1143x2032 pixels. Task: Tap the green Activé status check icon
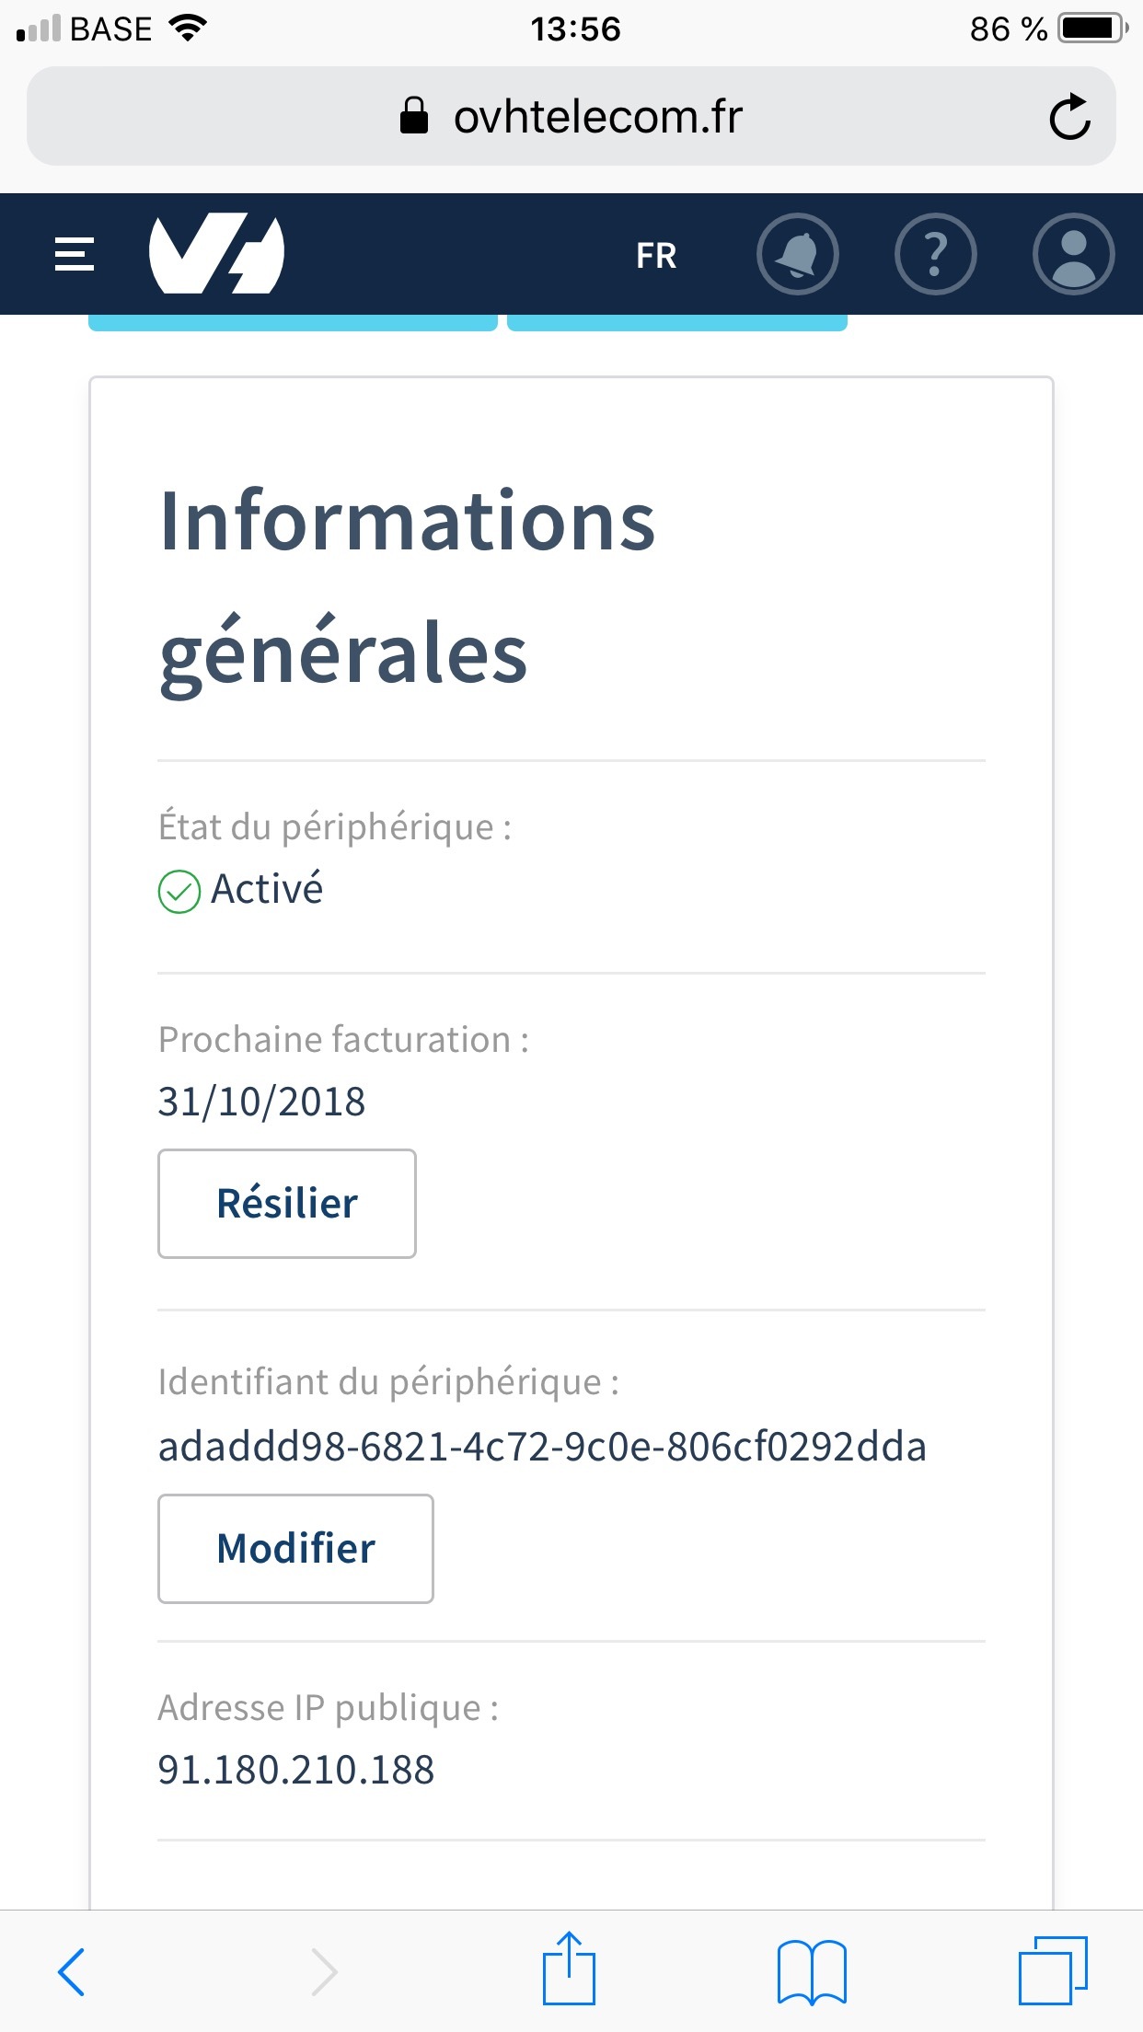(179, 891)
